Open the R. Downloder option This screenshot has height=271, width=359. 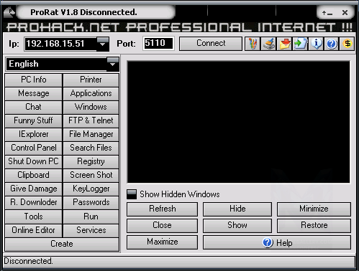33,202
